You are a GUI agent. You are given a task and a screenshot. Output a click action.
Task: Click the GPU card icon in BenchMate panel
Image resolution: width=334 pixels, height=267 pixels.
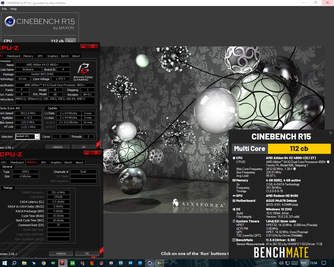tap(234, 196)
